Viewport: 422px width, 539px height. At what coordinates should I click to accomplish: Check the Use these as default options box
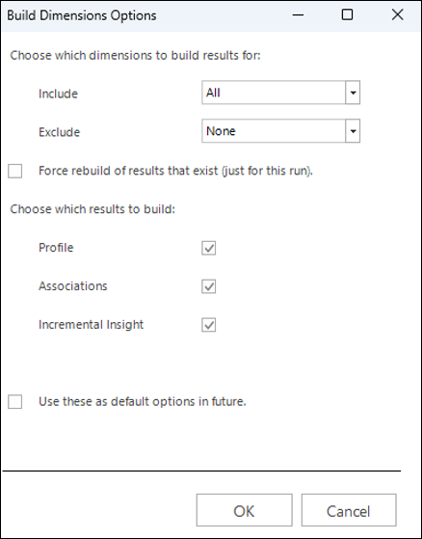pyautogui.click(x=15, y=401)
